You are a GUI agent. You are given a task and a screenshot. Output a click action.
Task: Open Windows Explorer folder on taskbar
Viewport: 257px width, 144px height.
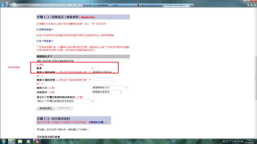[x=20, y=141]
